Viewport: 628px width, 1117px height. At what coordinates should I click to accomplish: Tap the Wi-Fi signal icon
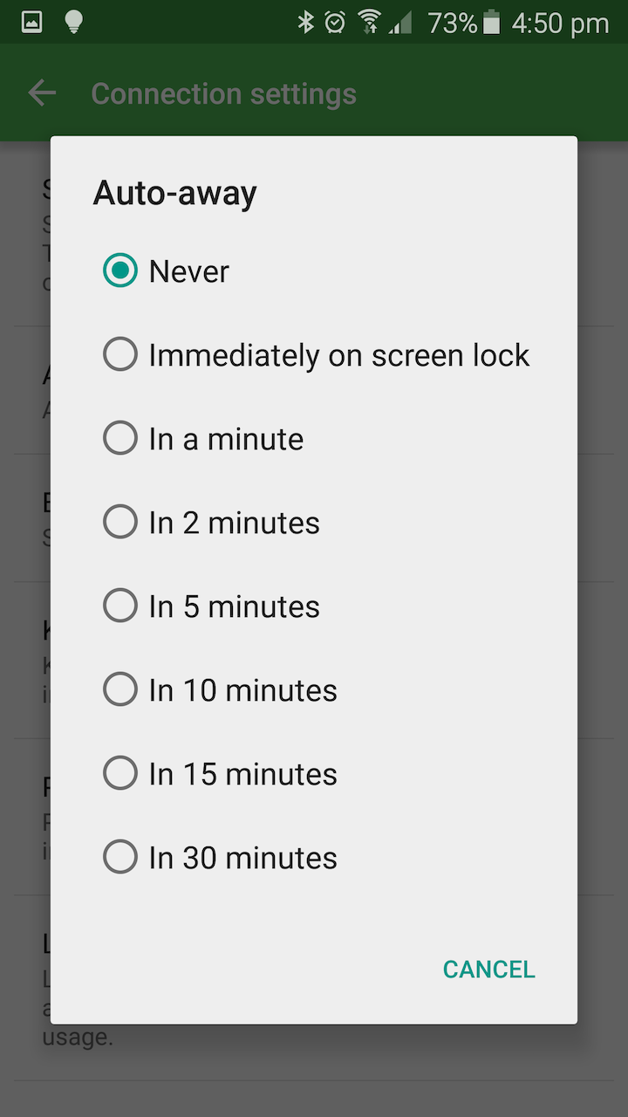tap(370, 23)
